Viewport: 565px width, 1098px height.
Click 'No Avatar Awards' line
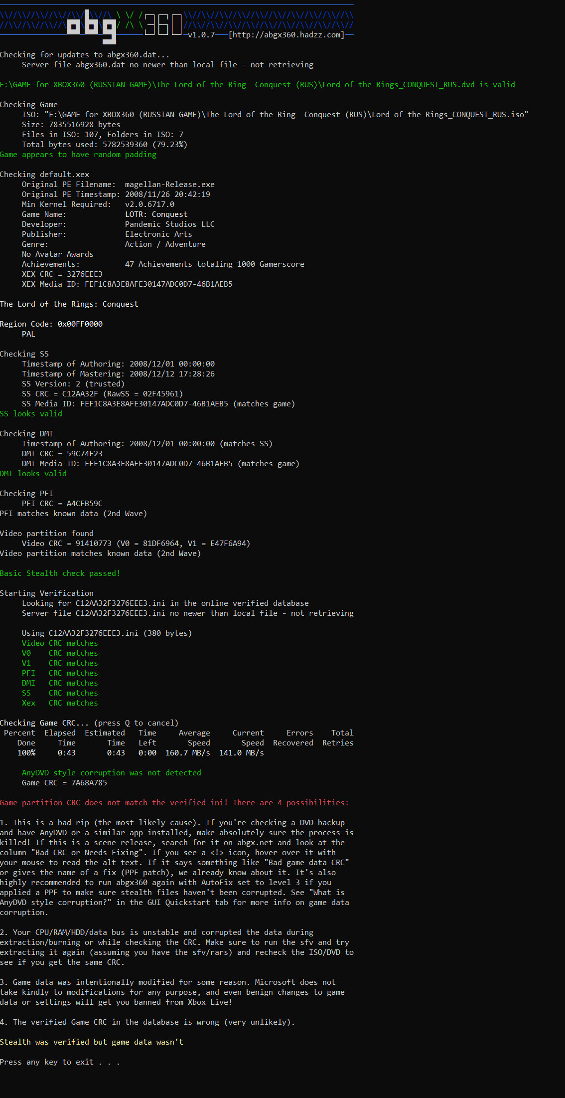pos(58,254)
